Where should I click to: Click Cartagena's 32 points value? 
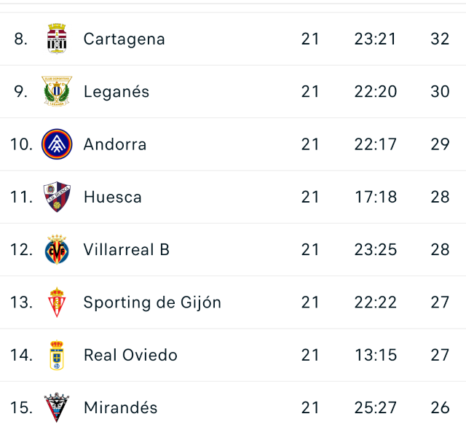coord(440,39)
